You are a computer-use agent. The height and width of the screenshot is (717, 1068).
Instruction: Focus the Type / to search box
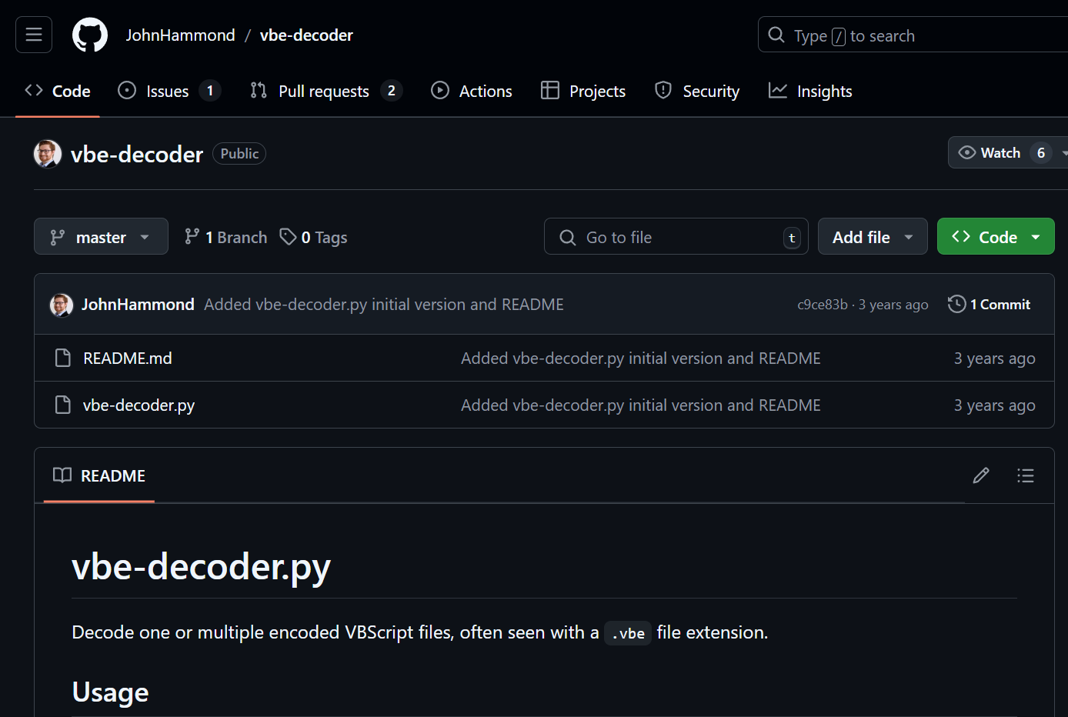coord(913,35)
